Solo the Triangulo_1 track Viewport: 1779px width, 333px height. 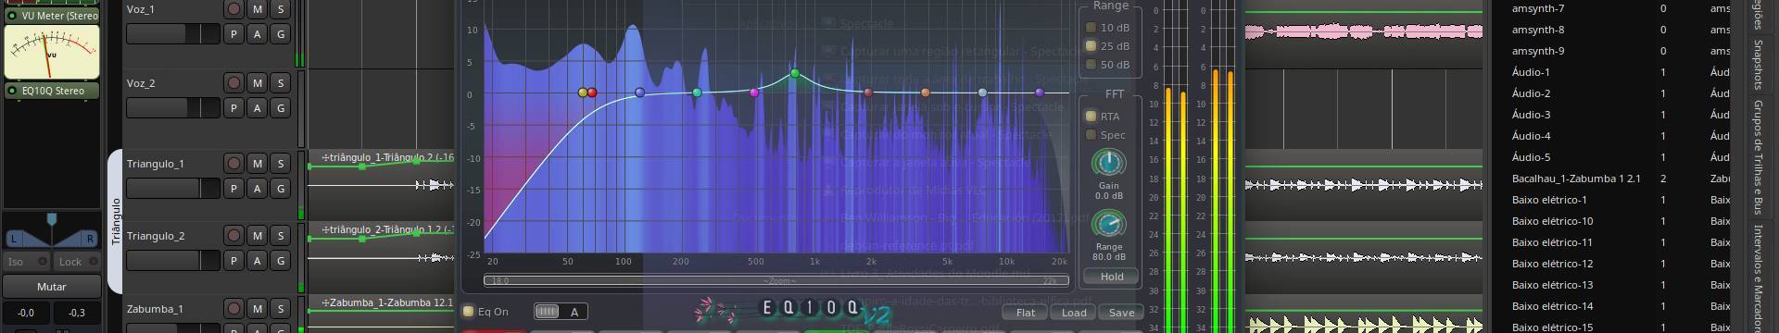(x=280, y=163)
